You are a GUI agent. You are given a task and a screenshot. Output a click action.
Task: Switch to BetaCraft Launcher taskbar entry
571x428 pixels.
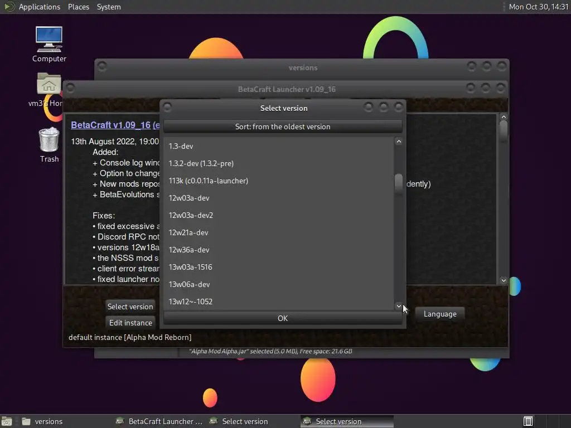coord(159,421)
